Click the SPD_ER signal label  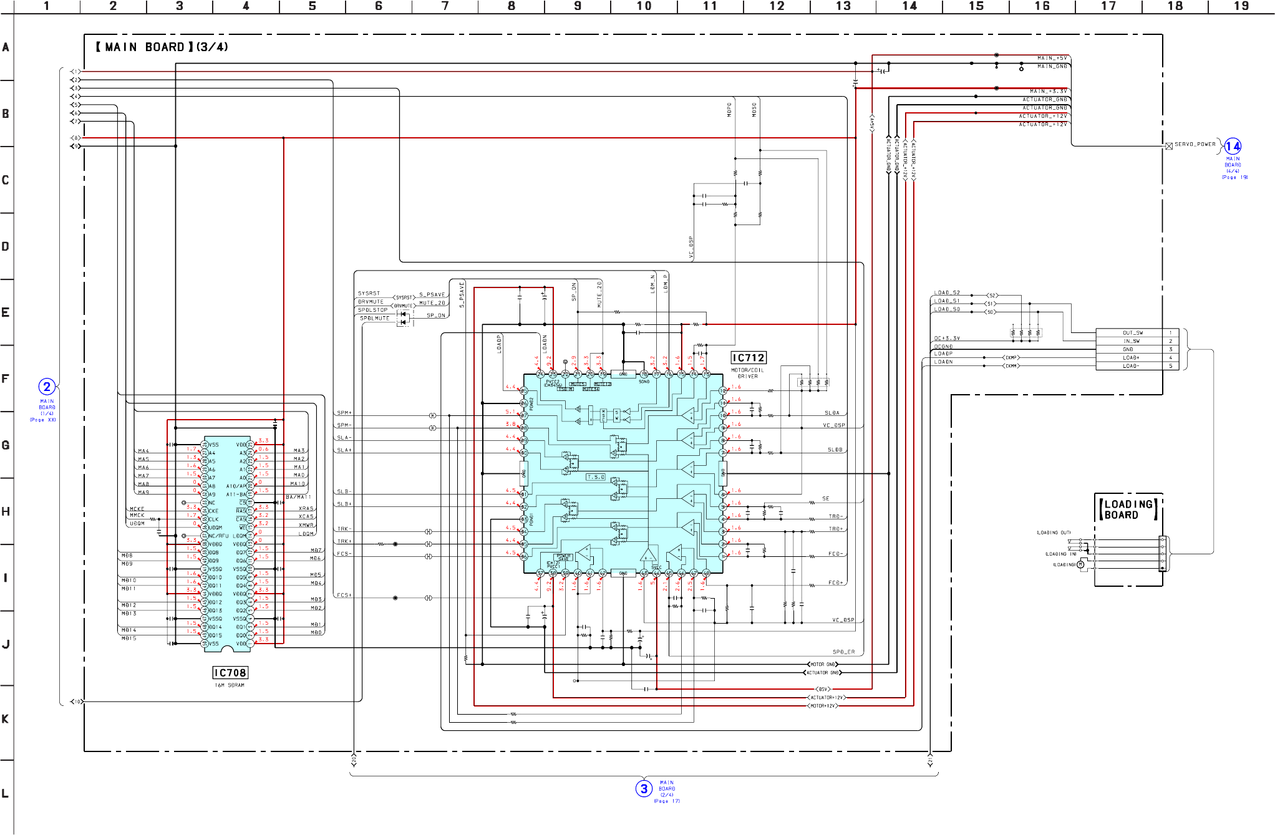coord(843,652)
